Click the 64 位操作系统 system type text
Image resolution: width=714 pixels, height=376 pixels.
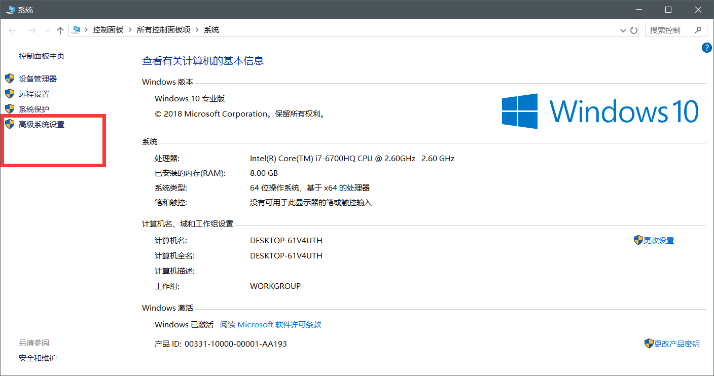point(310,187)
